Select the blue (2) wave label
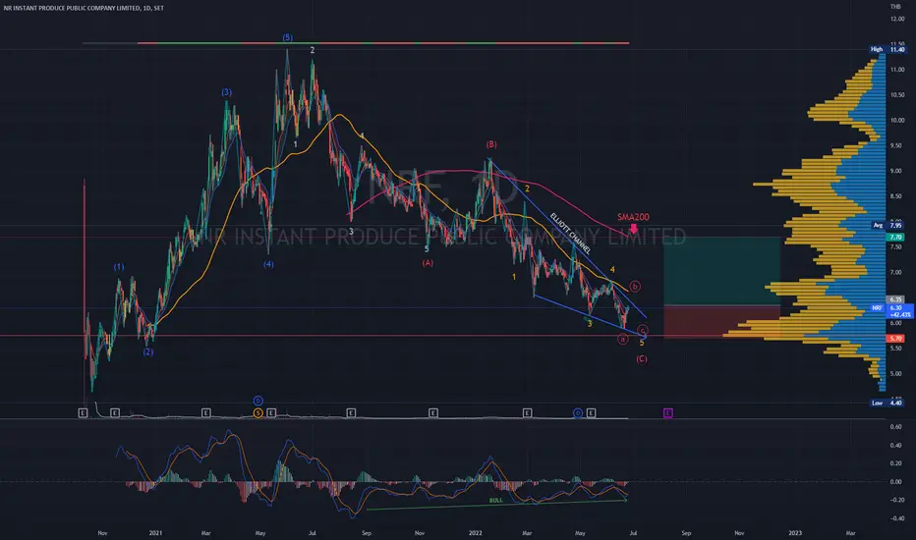This screenshot has height=540, width=916. (148, 352)
